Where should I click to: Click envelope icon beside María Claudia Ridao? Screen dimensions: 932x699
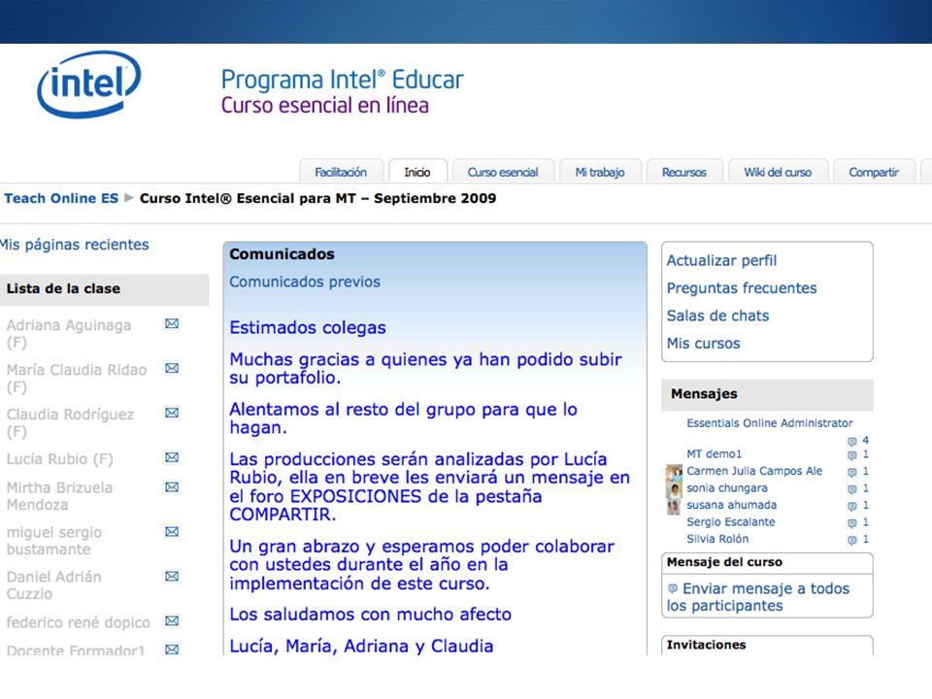click(172, 368)
